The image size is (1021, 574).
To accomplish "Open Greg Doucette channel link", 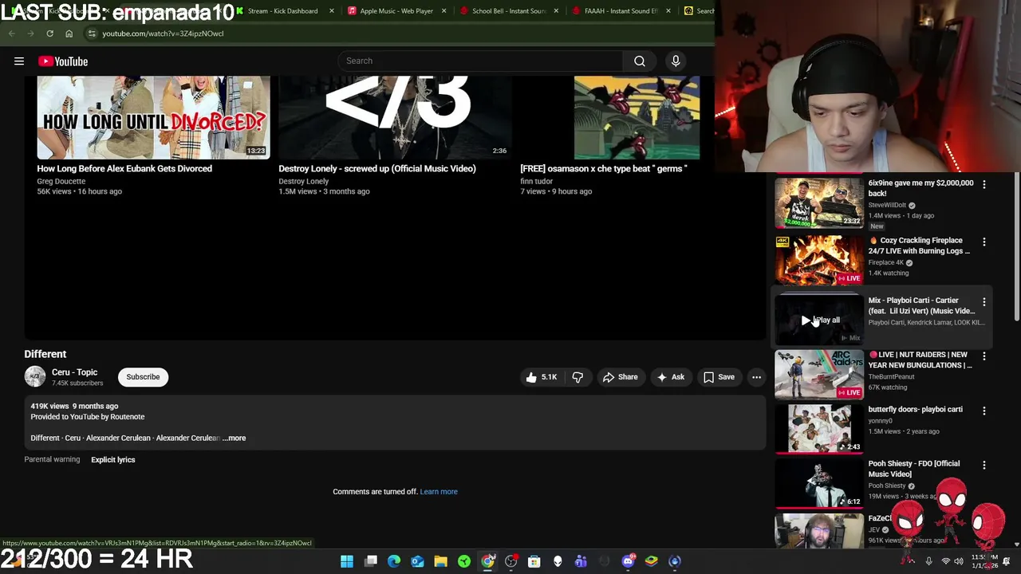I will (x=61, y=181).
